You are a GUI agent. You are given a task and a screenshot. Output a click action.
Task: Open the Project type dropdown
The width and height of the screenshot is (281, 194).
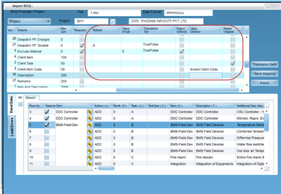pos(29,21)
